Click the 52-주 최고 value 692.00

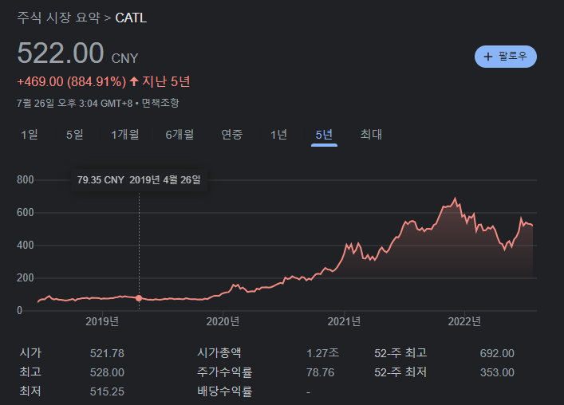click(497, 353)
